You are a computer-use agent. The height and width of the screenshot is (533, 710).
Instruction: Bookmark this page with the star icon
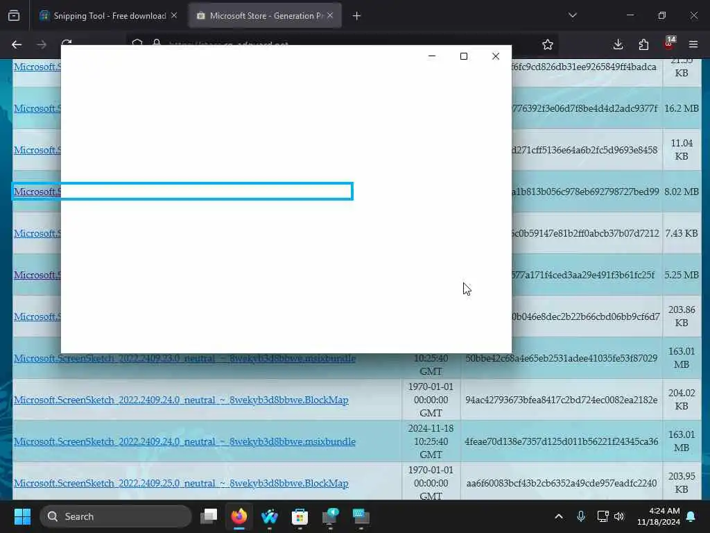pos(548,44)
